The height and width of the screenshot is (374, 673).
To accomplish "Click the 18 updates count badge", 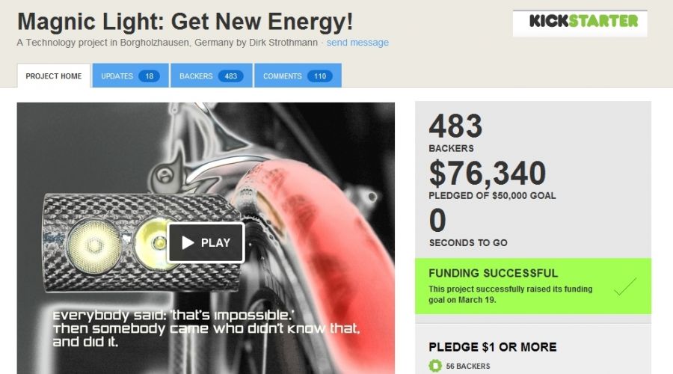I will pos(149,76).
